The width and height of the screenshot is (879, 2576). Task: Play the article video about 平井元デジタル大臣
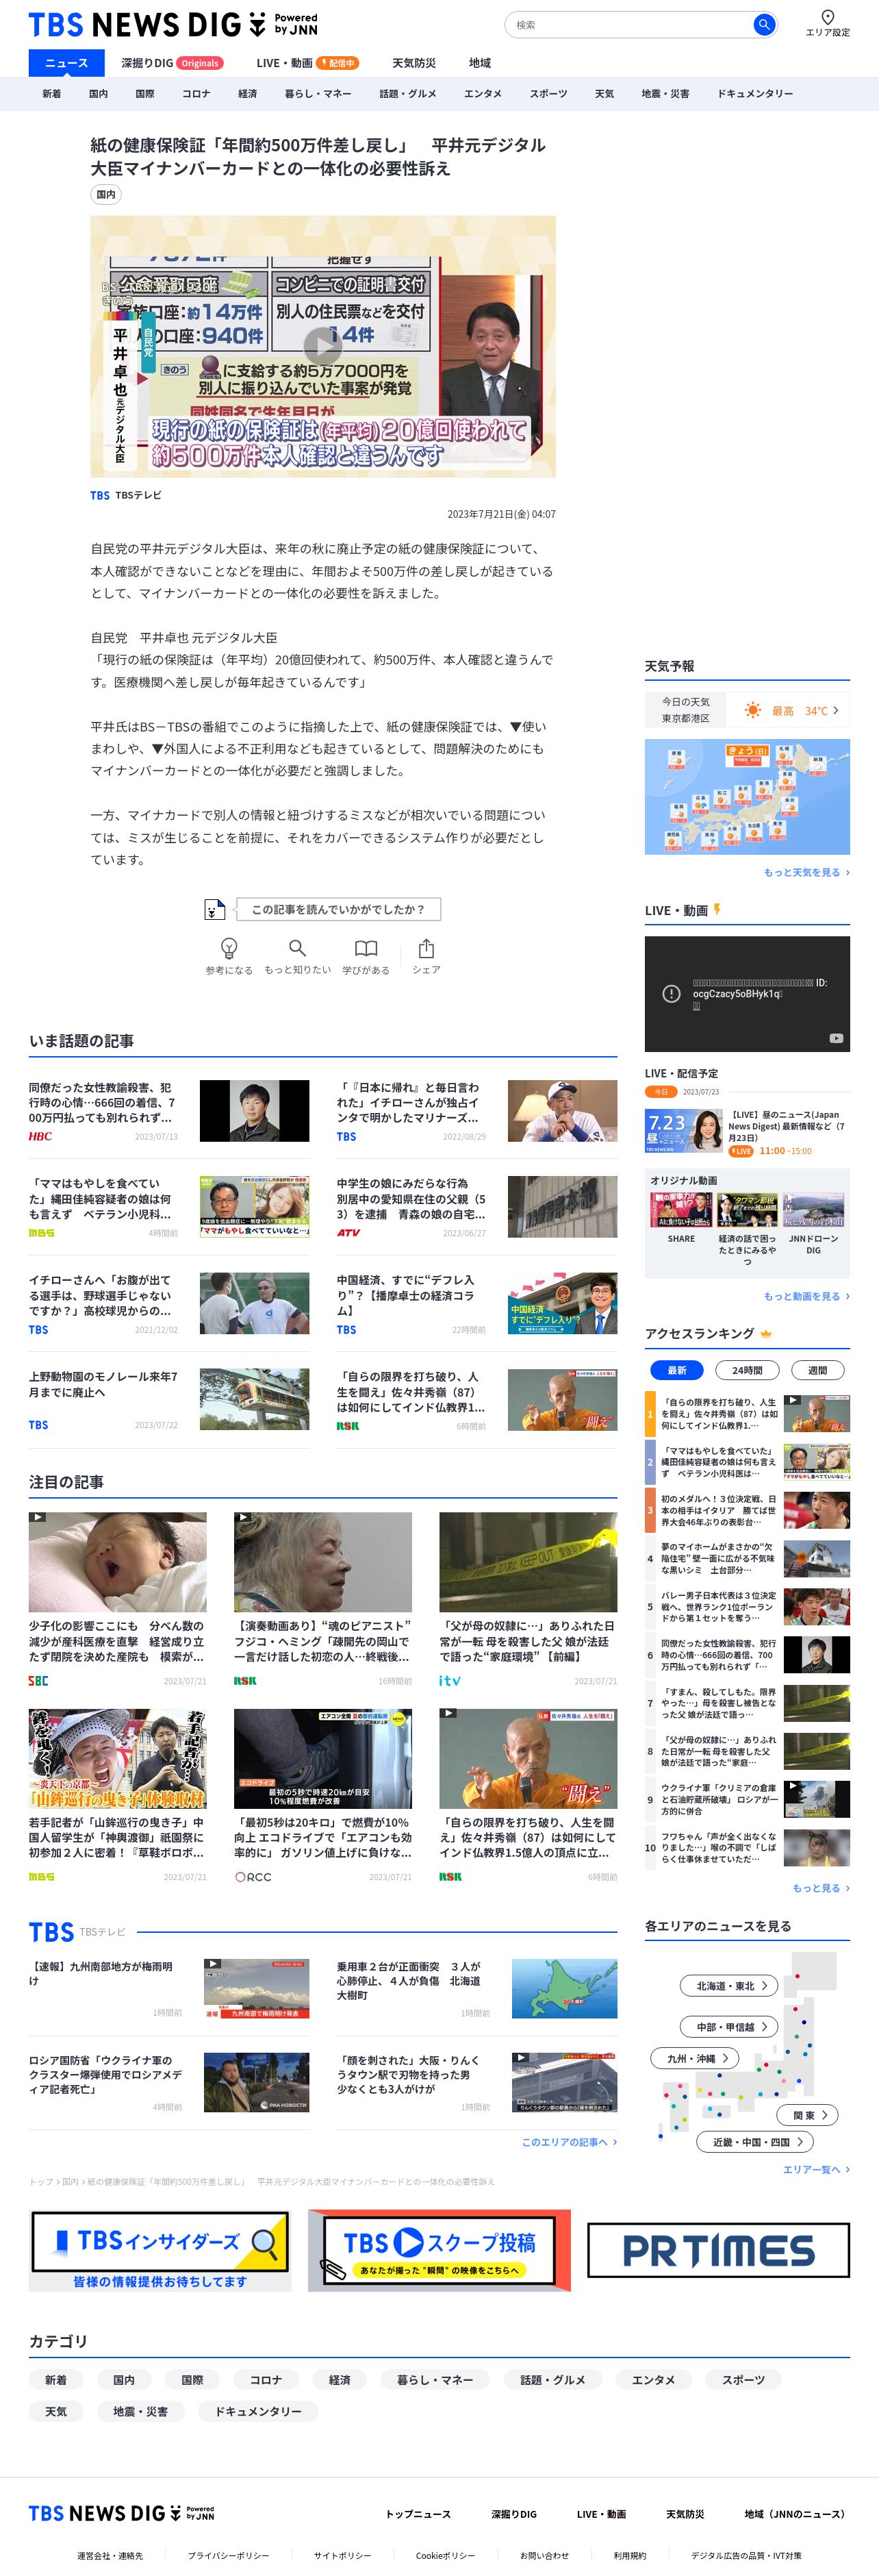322,346
